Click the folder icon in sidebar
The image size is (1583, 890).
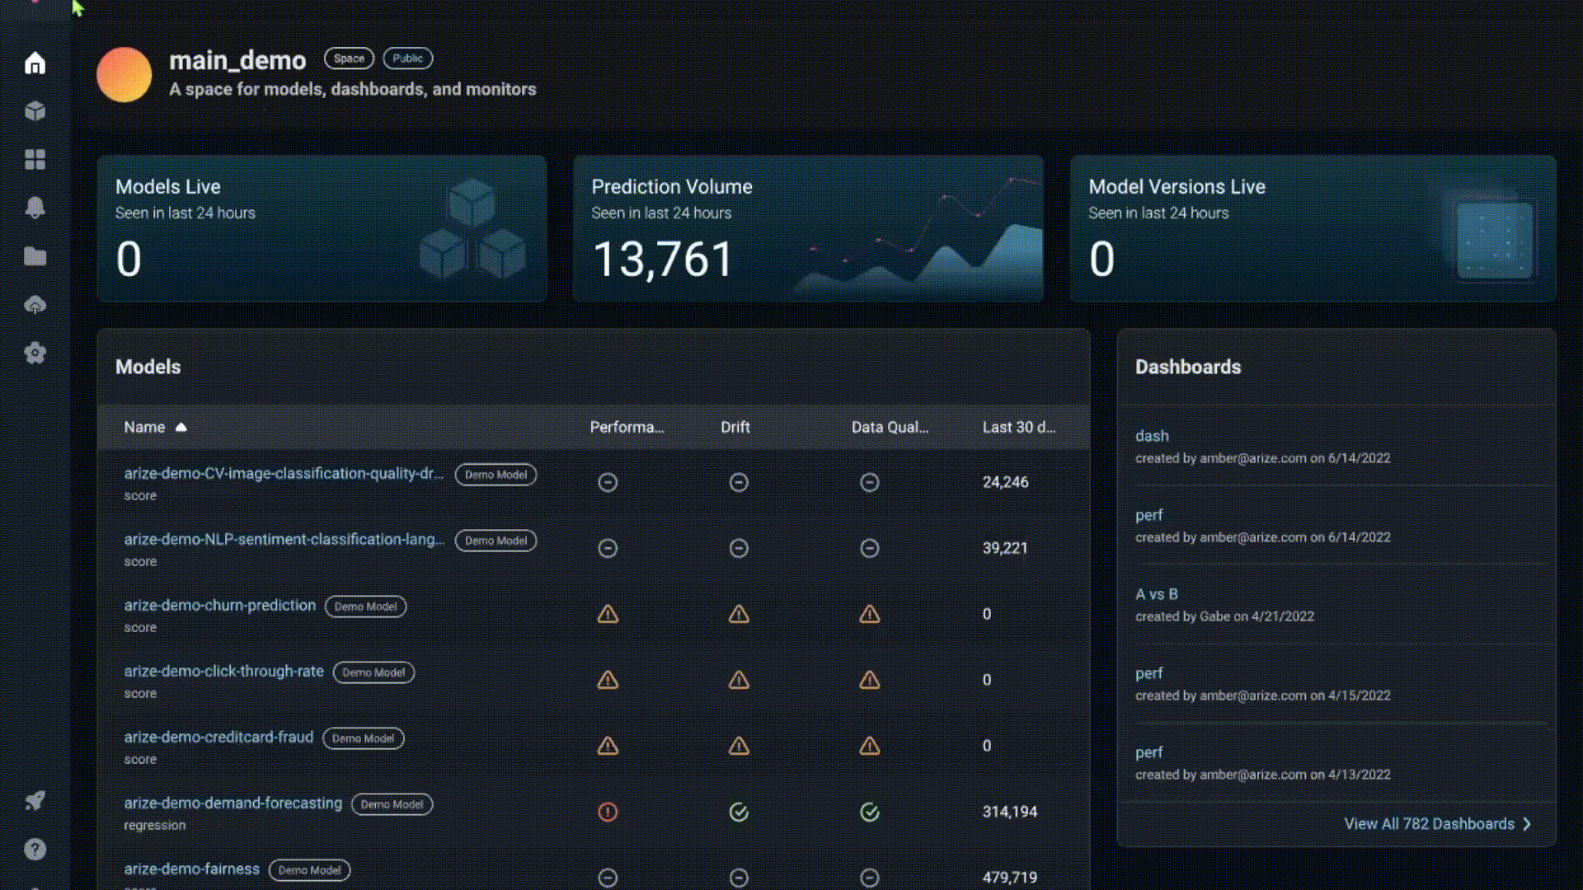click(x=35, y=256)
